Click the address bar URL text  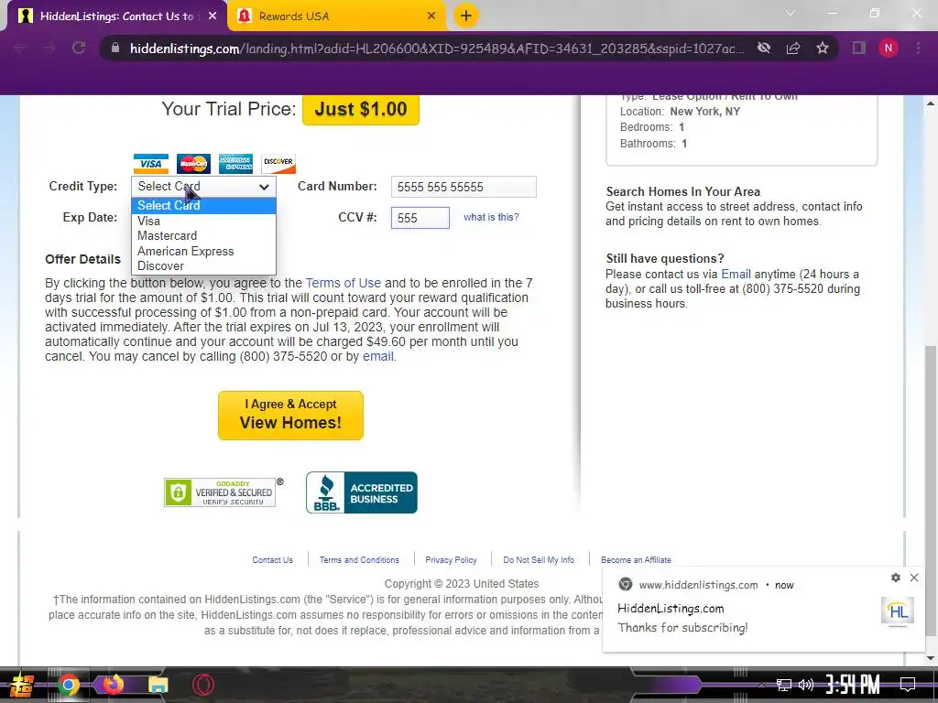tap(437, 49)
